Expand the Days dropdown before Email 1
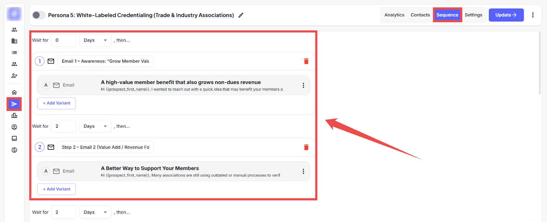This screenshot has height=222, width=547. pyautogui.click(x=95, y=40)
